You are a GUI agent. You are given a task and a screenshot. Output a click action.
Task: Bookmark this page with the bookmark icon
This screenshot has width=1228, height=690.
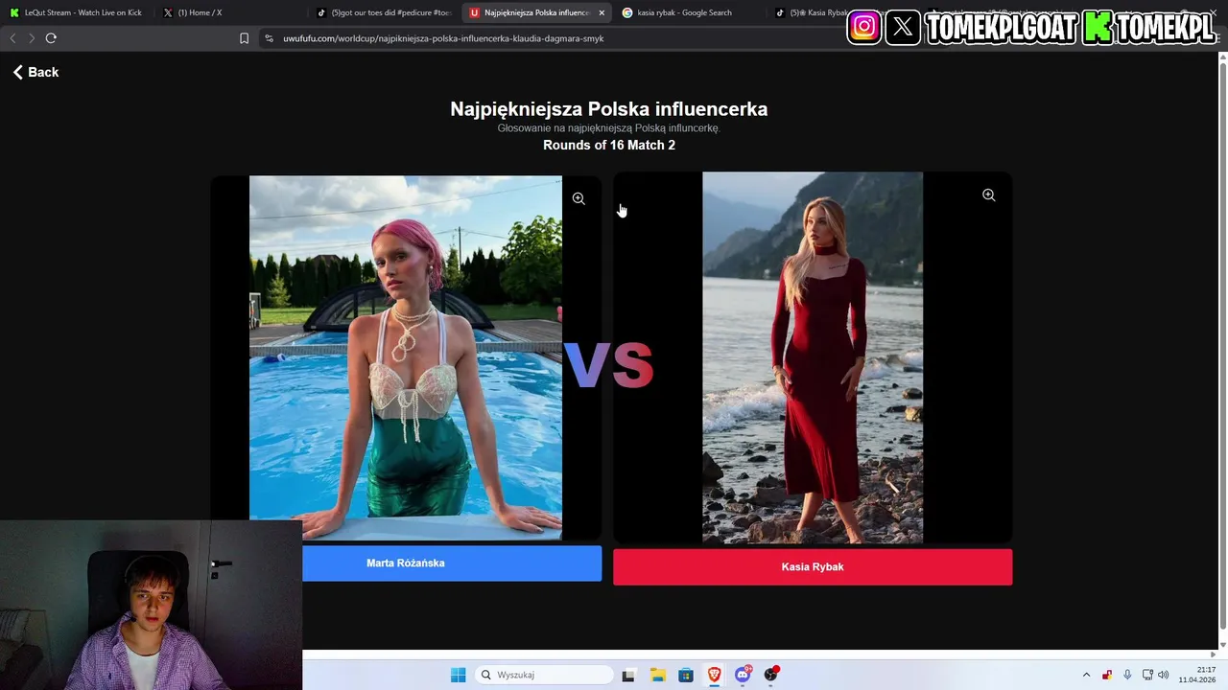click(x=244, y=38)
